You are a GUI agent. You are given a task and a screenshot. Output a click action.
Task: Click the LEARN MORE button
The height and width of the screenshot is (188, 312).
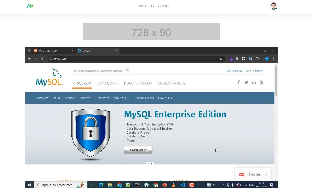138,150
